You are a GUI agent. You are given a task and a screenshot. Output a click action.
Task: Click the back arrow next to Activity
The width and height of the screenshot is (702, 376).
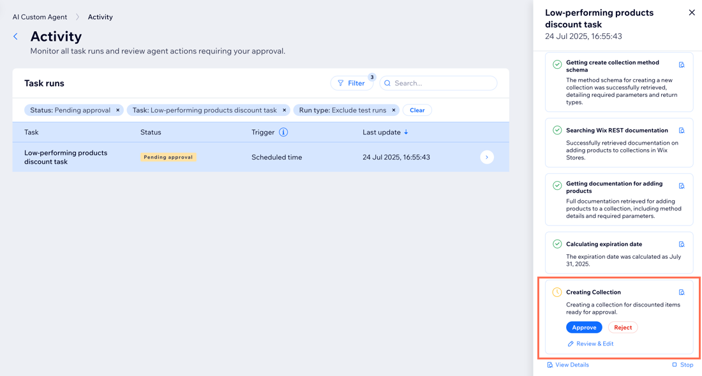[x=16, y=37]
